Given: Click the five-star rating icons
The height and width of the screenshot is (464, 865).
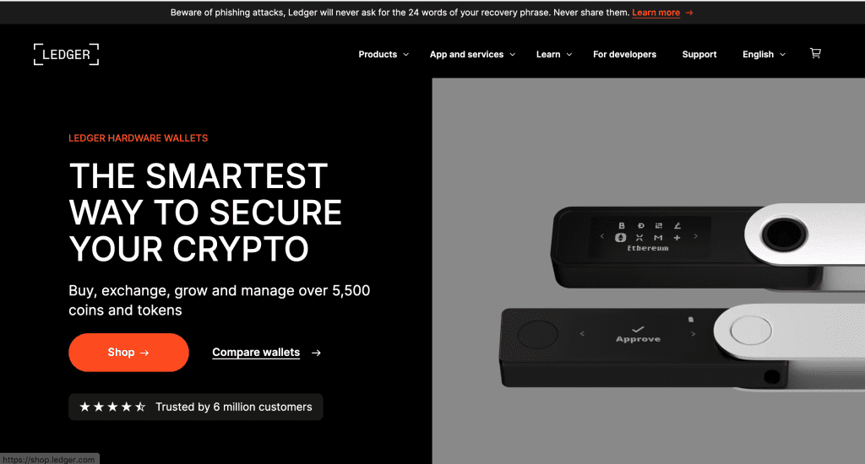Looking at the screenshot, I should tap(112, 407).
